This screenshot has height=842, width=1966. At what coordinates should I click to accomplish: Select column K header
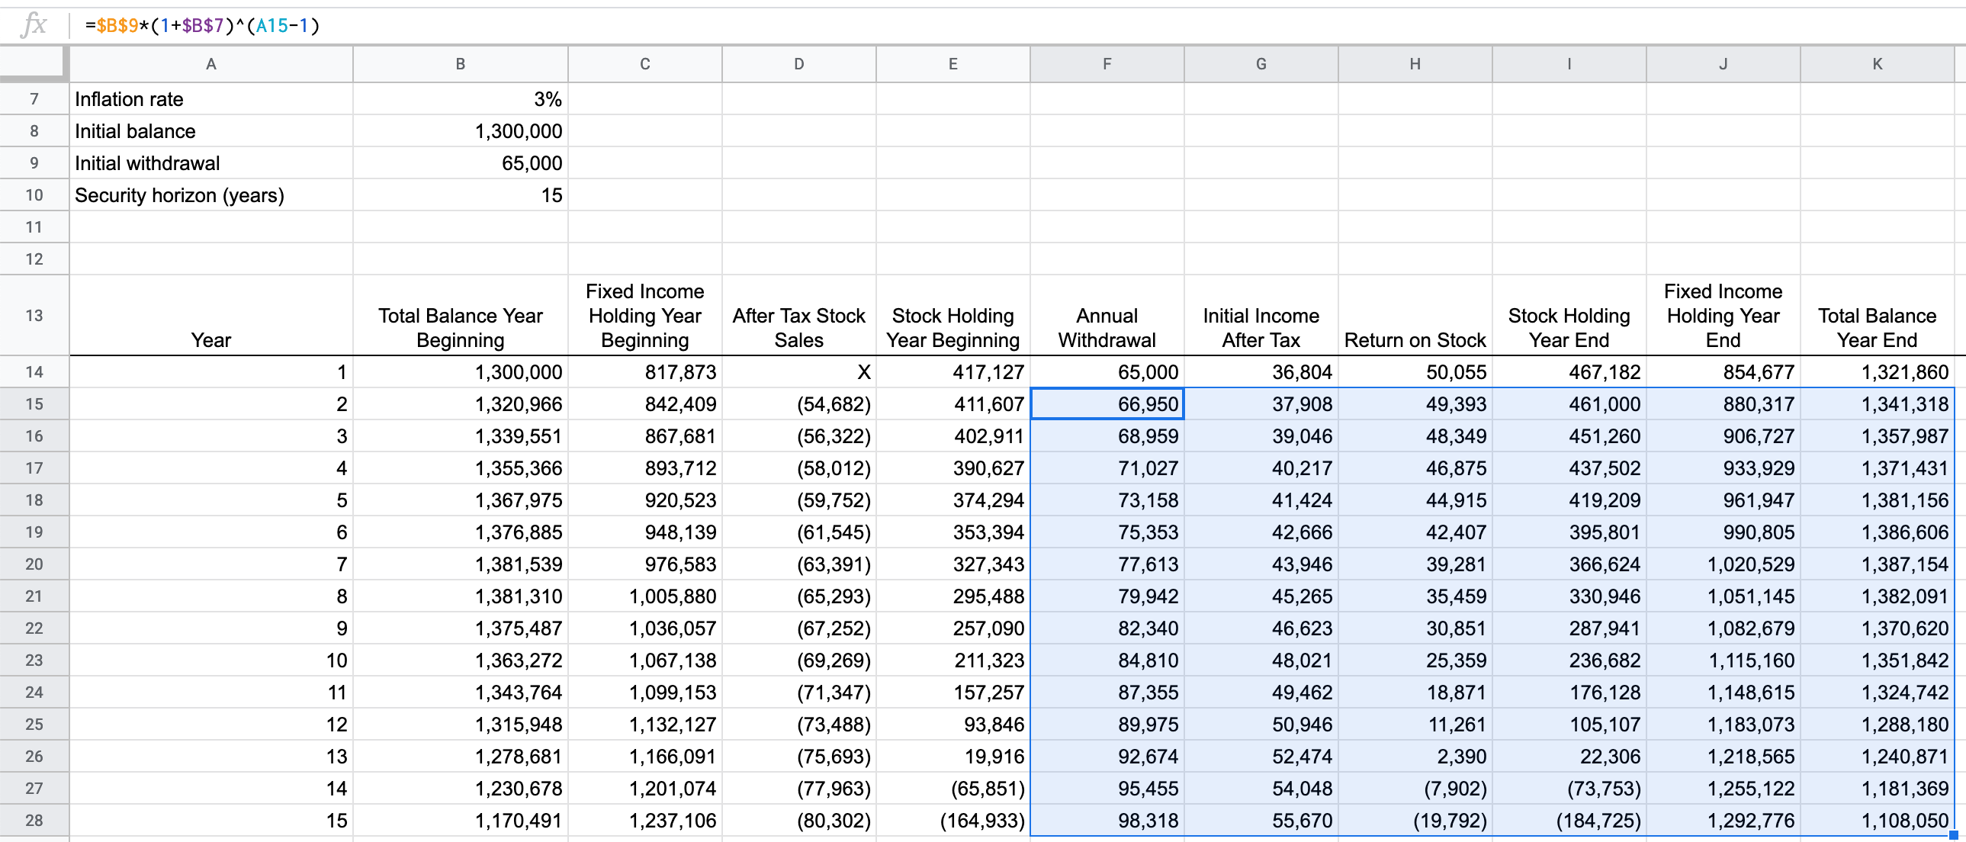tap(1878, 64)
